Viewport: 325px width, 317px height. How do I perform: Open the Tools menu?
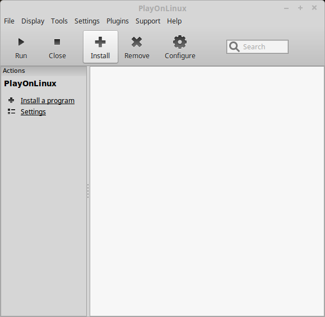(x=59, y=21)
